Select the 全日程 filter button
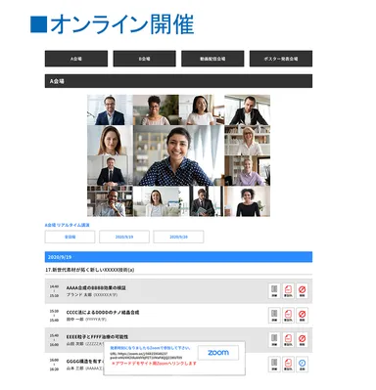Screen dimensions: 376x390 click(70, 237)
